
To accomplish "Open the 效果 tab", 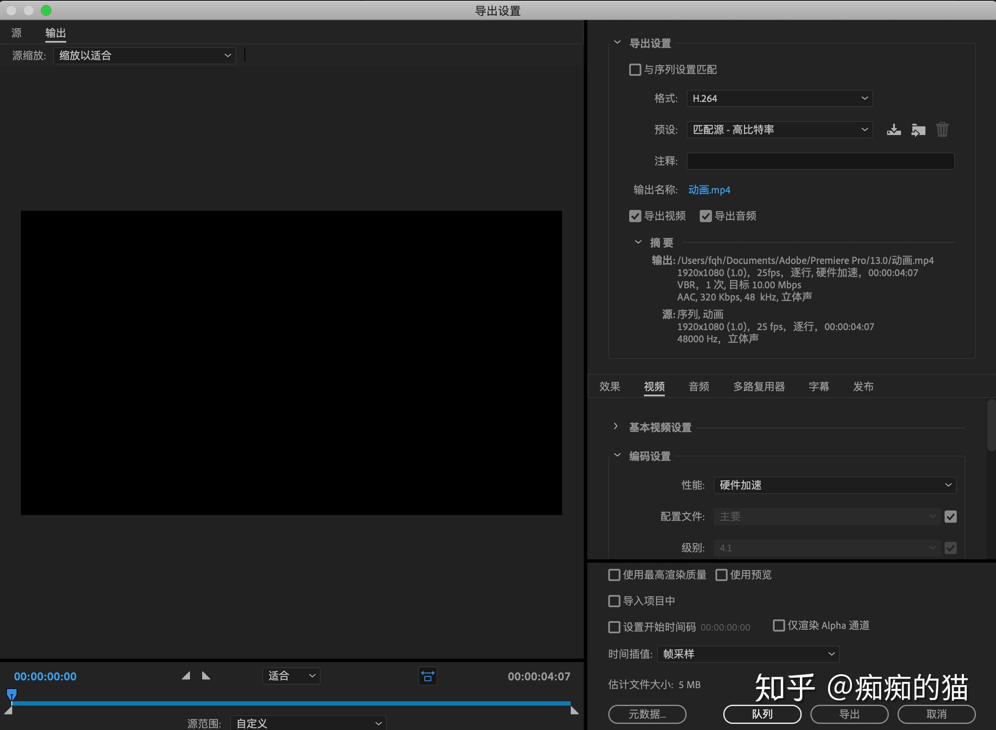I will coord(610,387).
